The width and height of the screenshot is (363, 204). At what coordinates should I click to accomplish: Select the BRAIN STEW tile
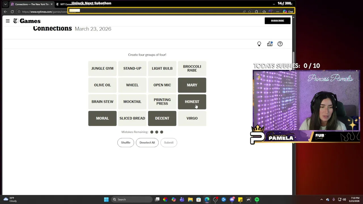[102, 102]
